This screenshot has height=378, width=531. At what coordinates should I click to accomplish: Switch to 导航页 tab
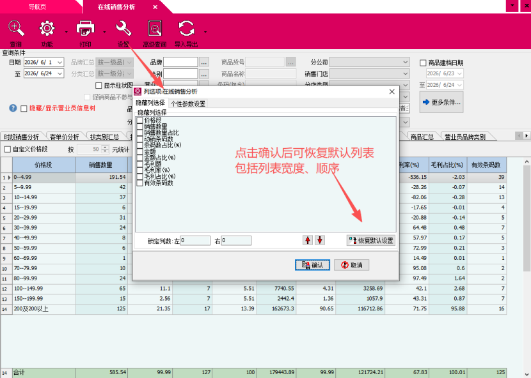(37, 7)
